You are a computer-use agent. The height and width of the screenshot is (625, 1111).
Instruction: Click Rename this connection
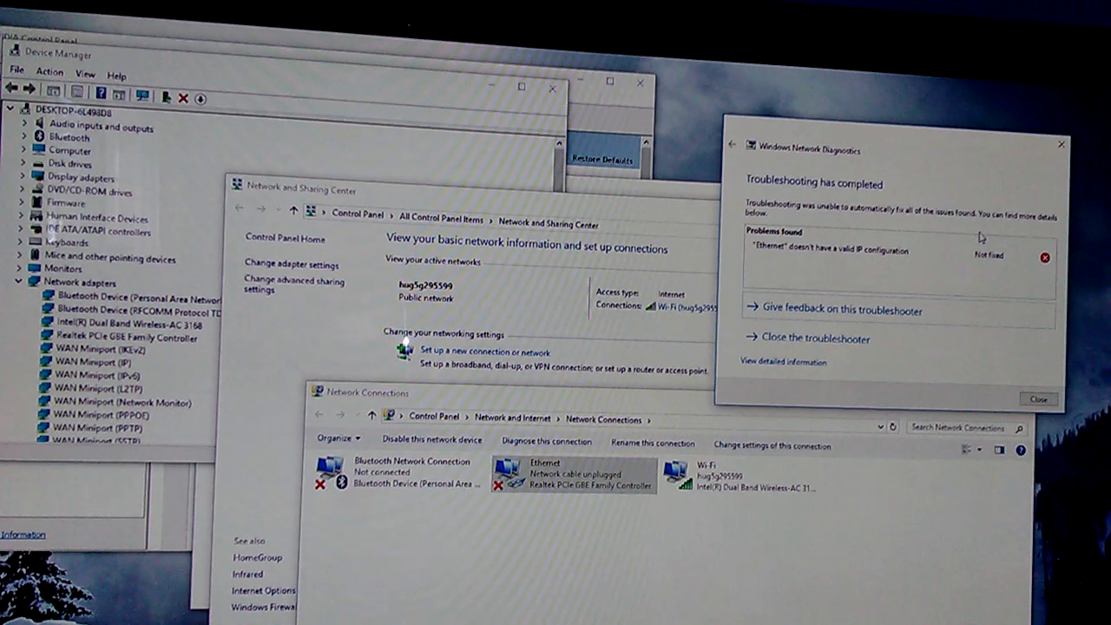click(653, 443)
